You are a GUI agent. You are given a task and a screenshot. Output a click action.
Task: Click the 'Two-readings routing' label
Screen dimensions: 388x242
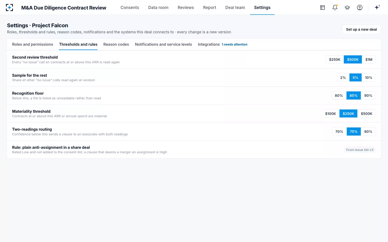32,129
